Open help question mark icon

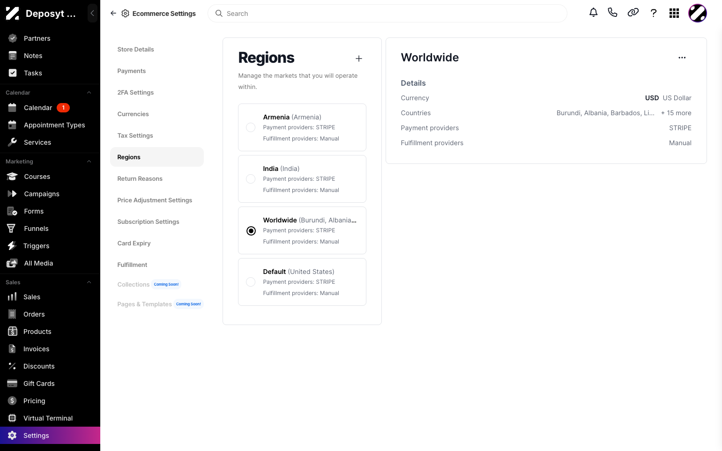click(654, 13)
